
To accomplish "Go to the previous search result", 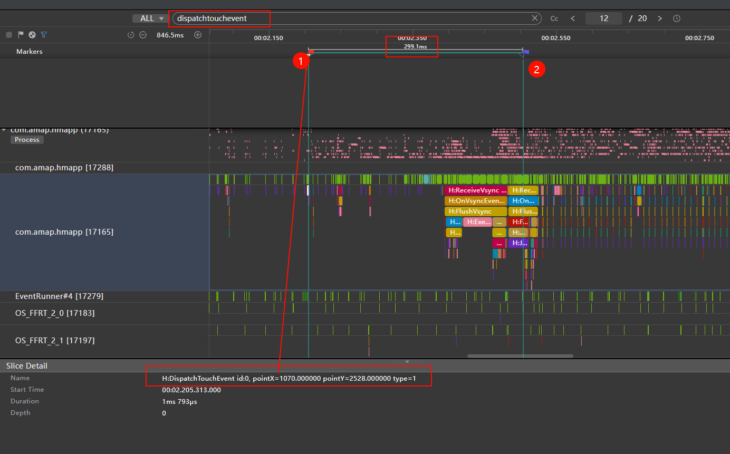I will [x=573, y=18].
